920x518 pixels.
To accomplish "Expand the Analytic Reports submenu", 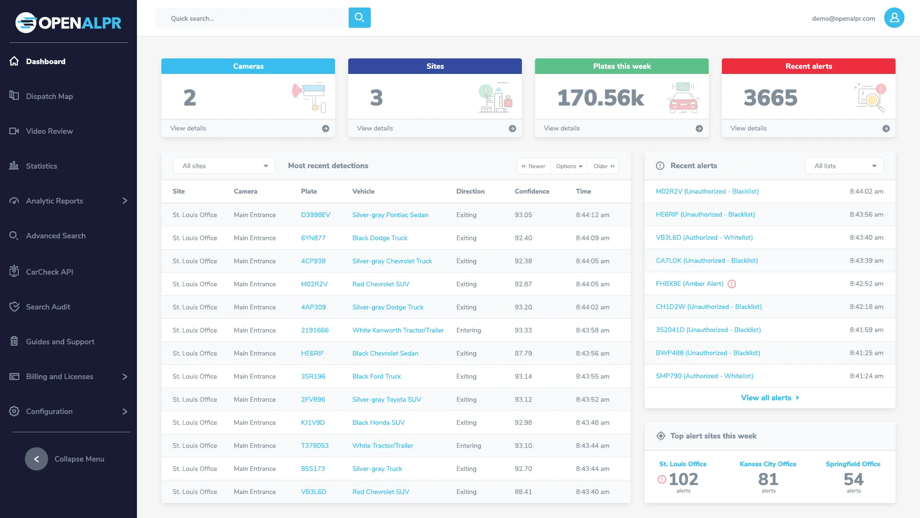I will (x=125, y=201).
